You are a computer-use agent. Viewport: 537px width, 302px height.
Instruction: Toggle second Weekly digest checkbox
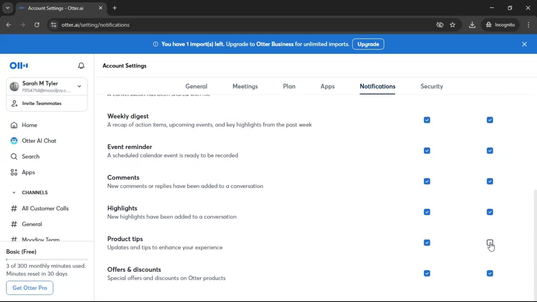tap(490, 120)
